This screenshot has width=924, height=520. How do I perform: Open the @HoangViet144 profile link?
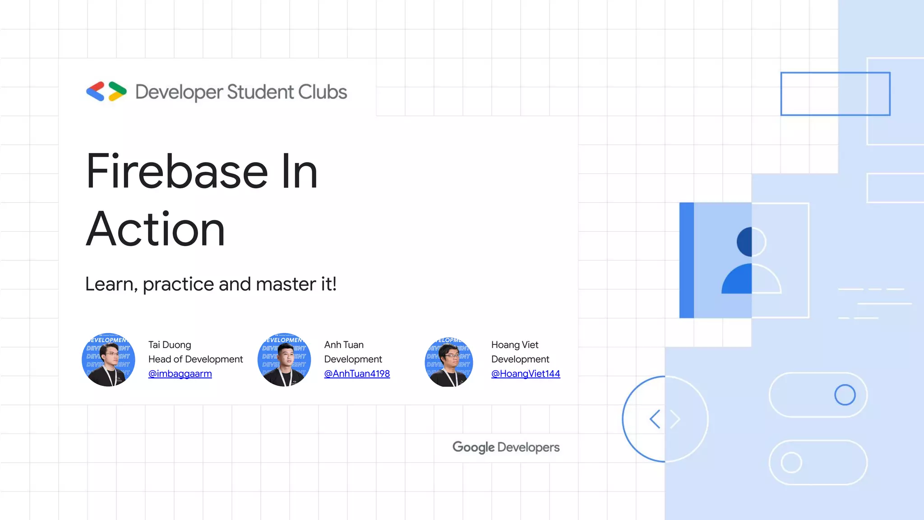coord(526,374)
